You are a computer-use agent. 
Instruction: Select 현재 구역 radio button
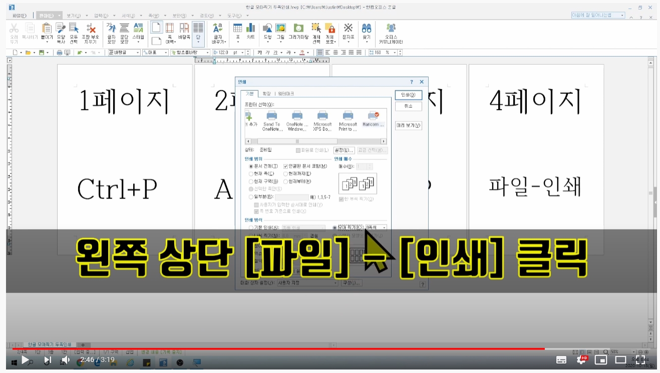(251, 181)
